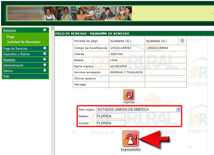214x155 pixels.
Task: Expand Pago de Servicios circle icon
Action: pos(45,48)
